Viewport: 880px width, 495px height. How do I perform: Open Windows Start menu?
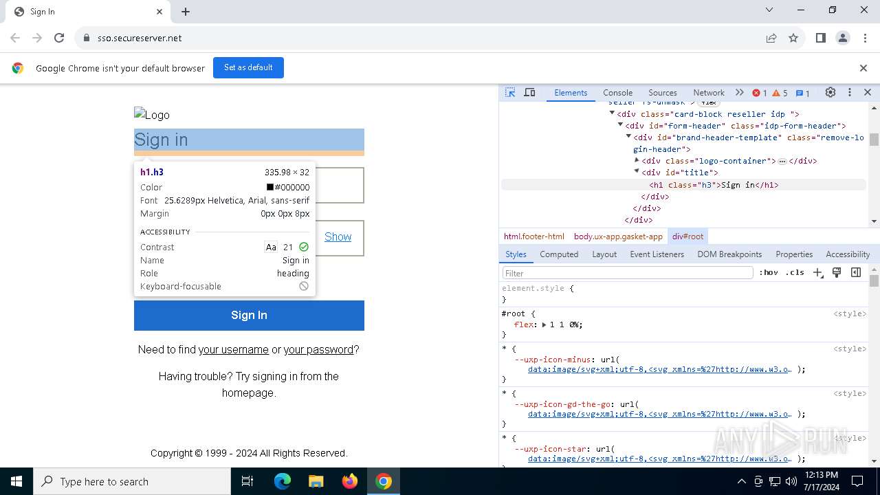(x=16, y=481)
